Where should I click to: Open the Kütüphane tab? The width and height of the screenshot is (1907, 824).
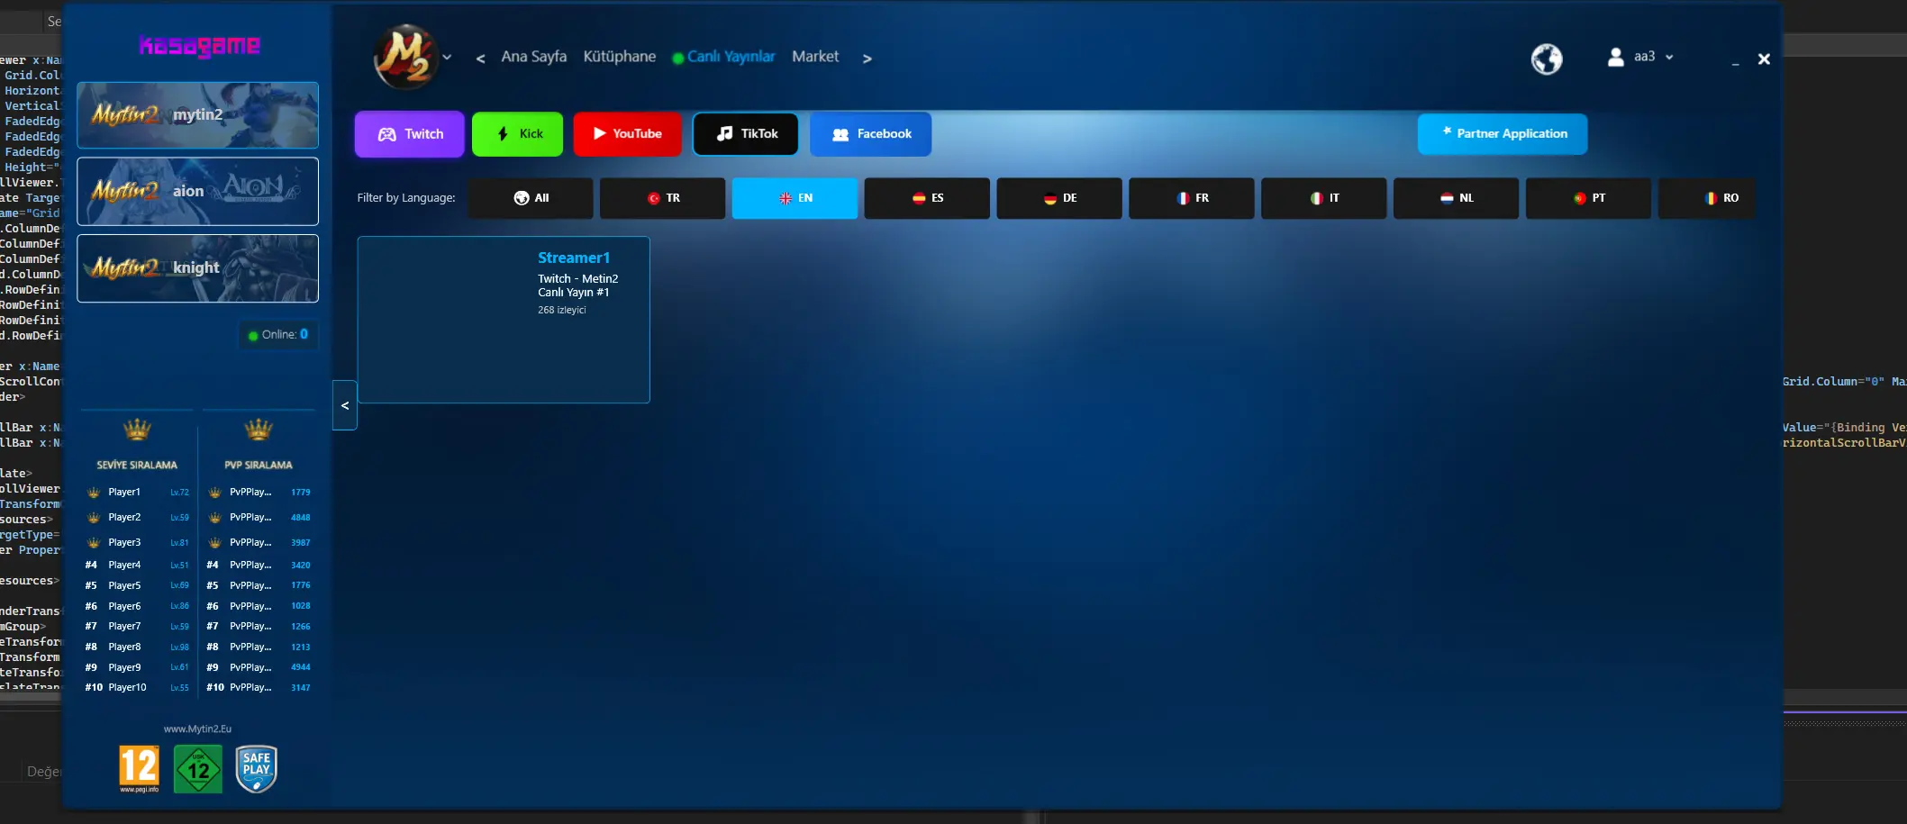pos(619,57)
